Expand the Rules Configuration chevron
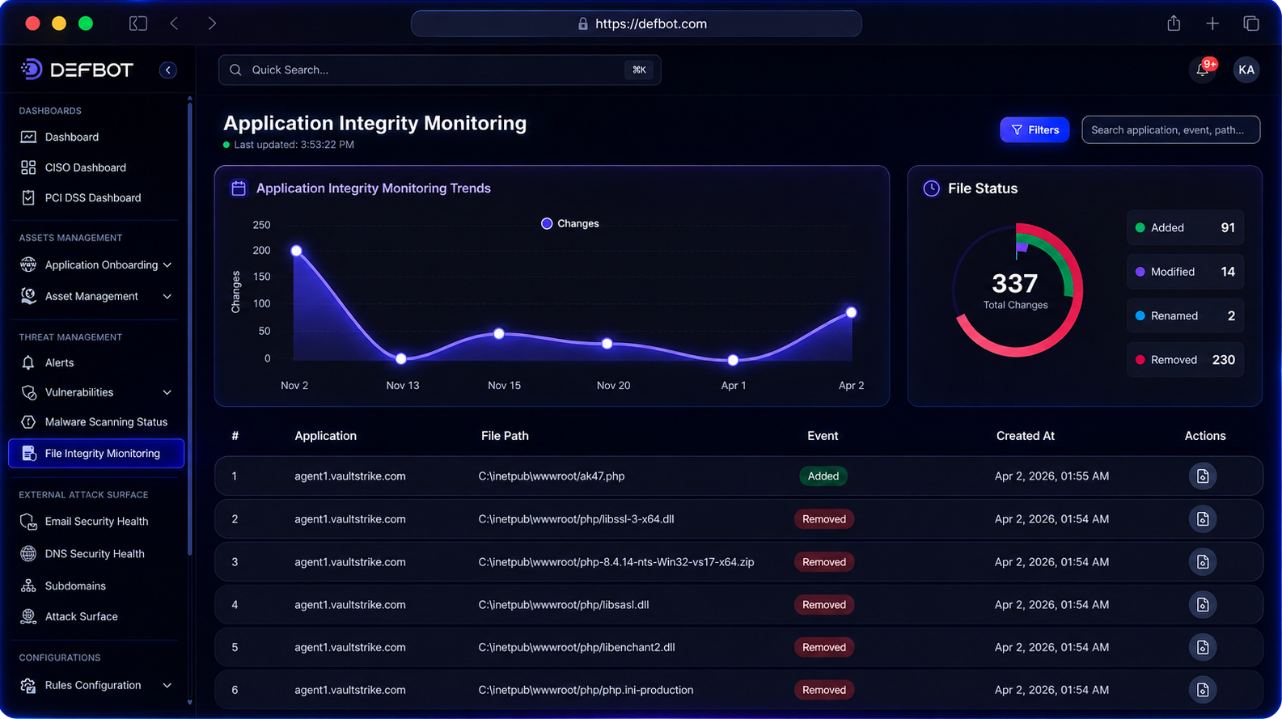 tap(167, 685)
